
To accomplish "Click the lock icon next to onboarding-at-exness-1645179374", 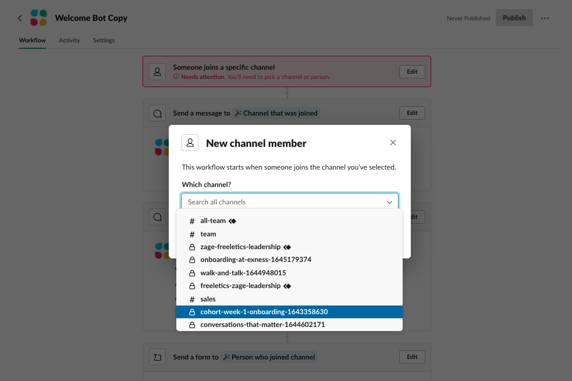I will coord(192,260).
